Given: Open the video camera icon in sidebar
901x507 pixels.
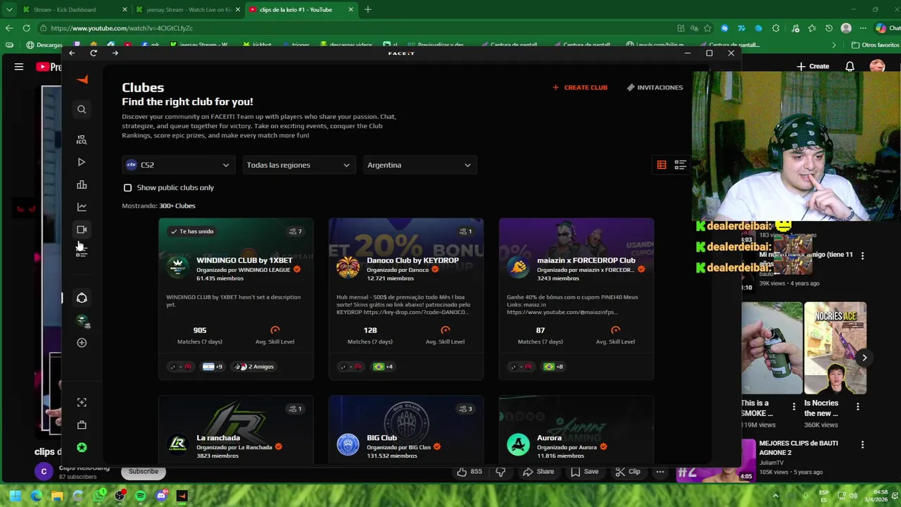Looking at the screenshot, I should 82,230.
